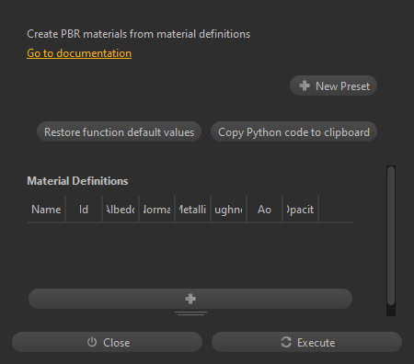
Task: Click the Normal column header
Action: click(156, 210)
